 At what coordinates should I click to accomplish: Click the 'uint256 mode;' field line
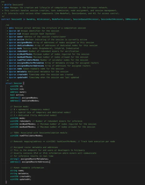[18, 118]
